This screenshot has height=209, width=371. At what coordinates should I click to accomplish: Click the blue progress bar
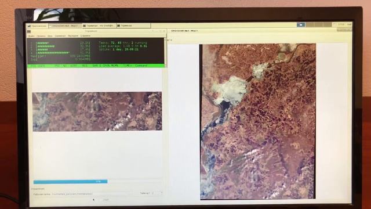pos(71,182)
